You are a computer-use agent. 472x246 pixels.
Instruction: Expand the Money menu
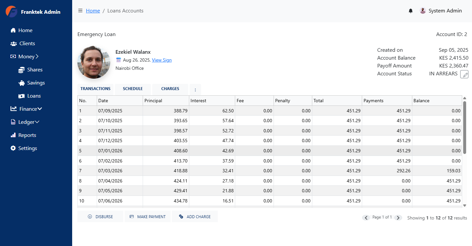pos(26,56)
